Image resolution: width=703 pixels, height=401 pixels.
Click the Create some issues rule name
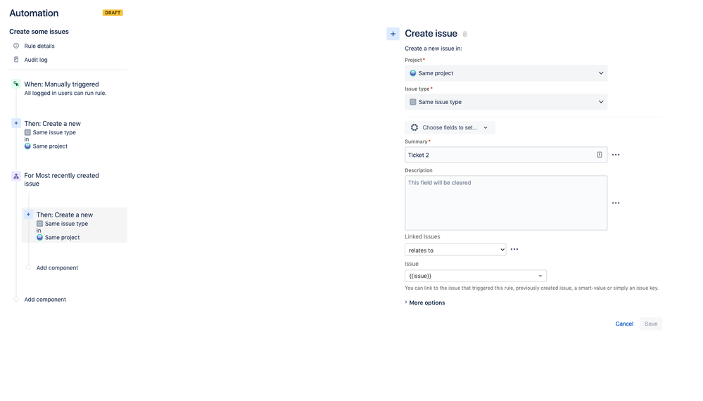(39, 32)
